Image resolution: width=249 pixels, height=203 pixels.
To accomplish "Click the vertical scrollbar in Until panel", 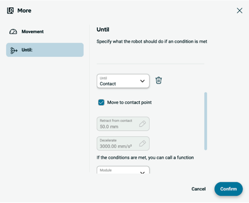I will [206, 121].
